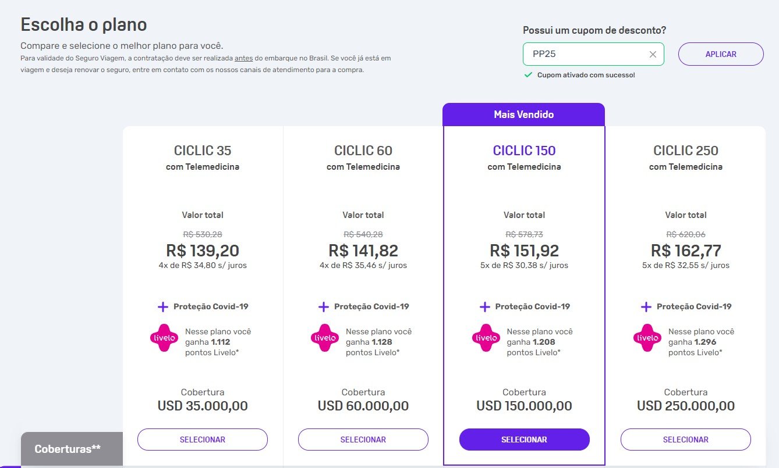Screen dimensions: 779x468
Task: Click the Mais Vendido banner
Action: click(x=524, y=115)
